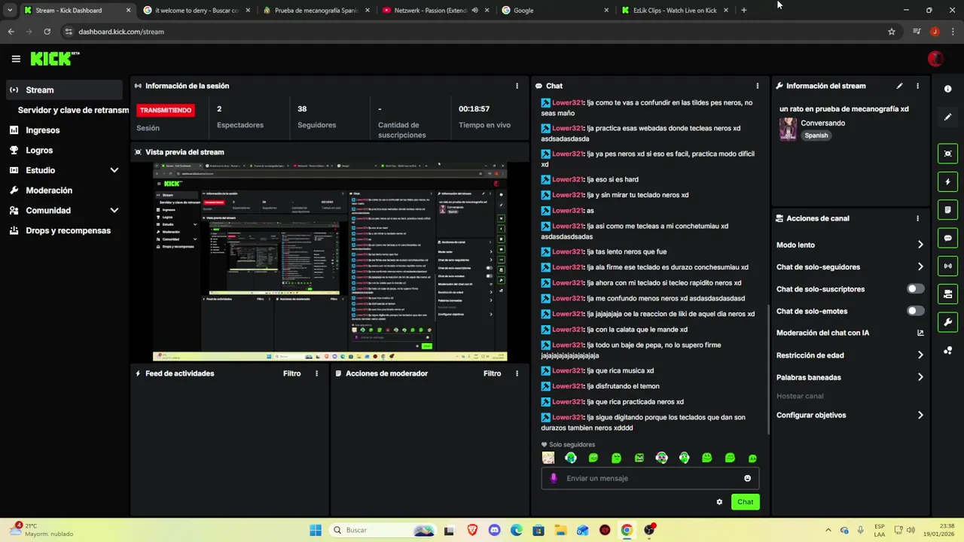
Task: Click the Conversando category thumbnail
Action: pyautogui.click(x=788, y=129)
